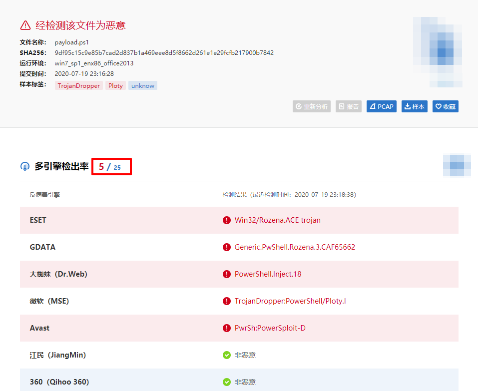Click Generic.PwShell.Rozena.3.CAF65662 result
The image size is (478, 391).
click(x=295, y=247)
